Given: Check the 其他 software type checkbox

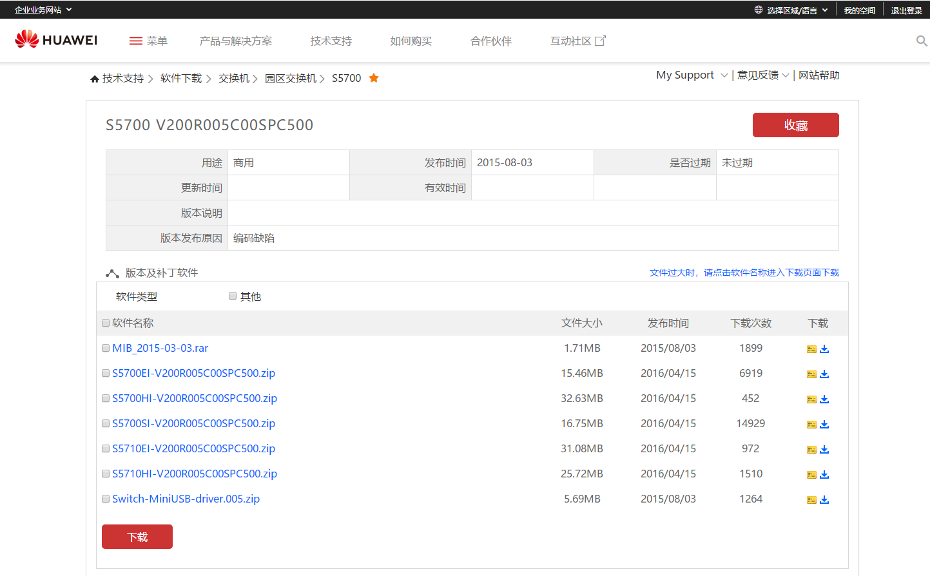Looking at the screenshot, I should [x=233, y=296].
